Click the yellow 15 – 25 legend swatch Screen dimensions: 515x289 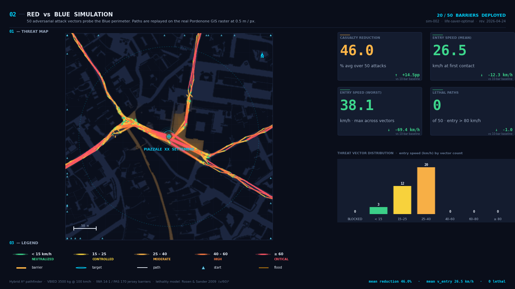81,254
